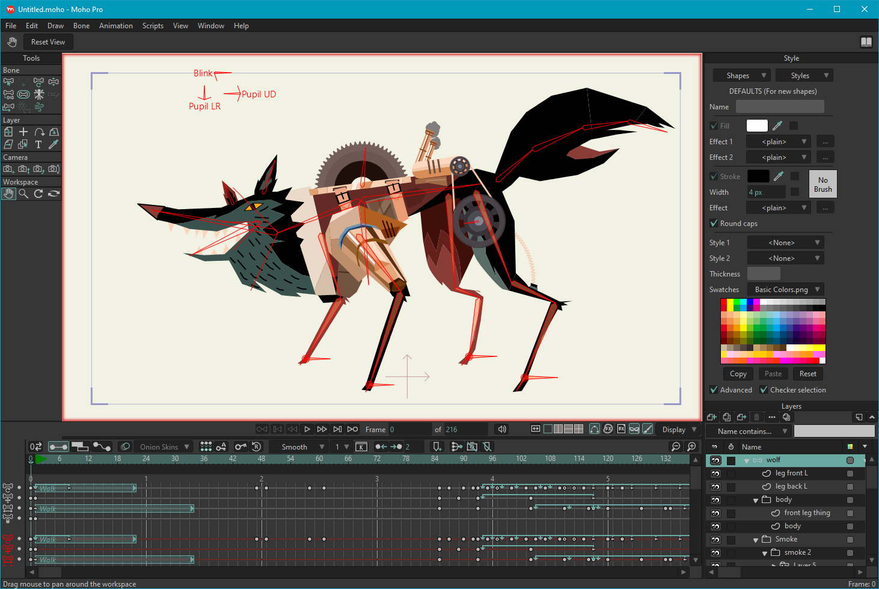
Task: Hide the Smoke group layer
Action: pos(715,540)
